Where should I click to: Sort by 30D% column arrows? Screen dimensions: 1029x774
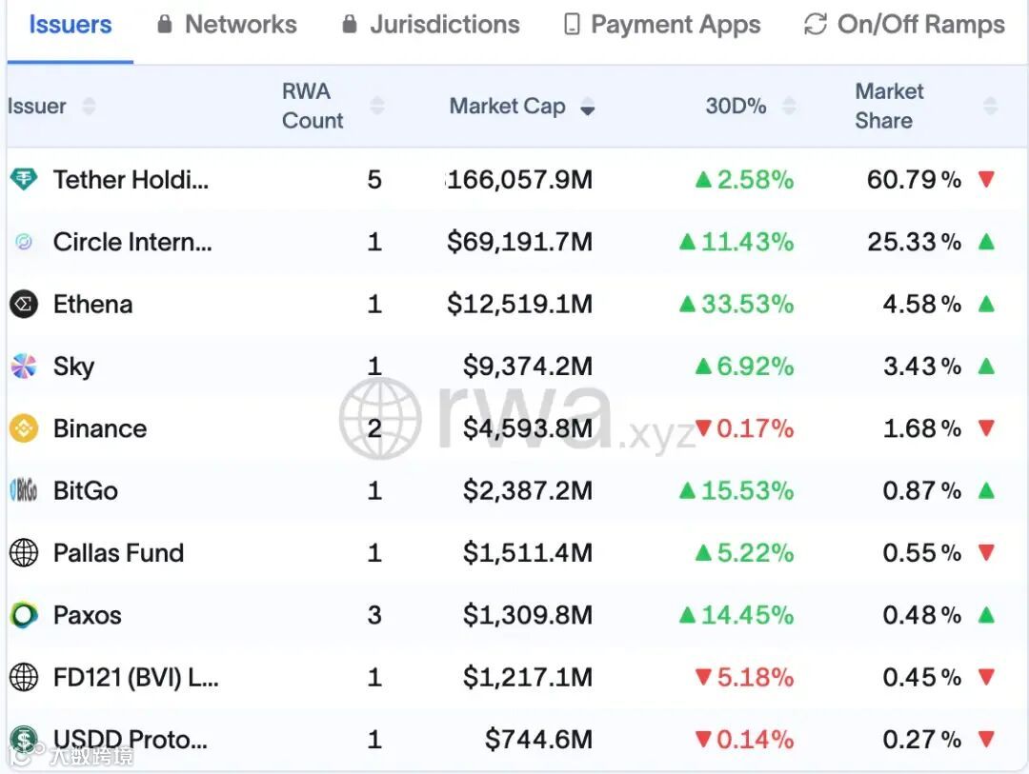coord(789,106)
